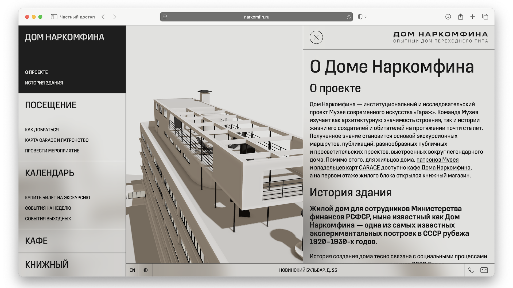Click the phone contact icon
Viewport: 513px width, 288px height.
(471, 270)
